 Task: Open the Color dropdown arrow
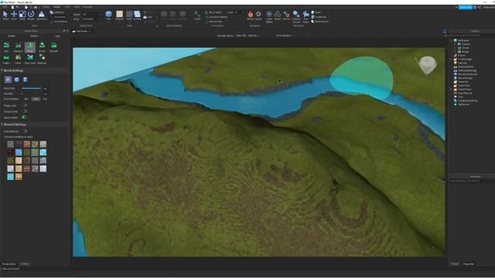pos(129,22)
